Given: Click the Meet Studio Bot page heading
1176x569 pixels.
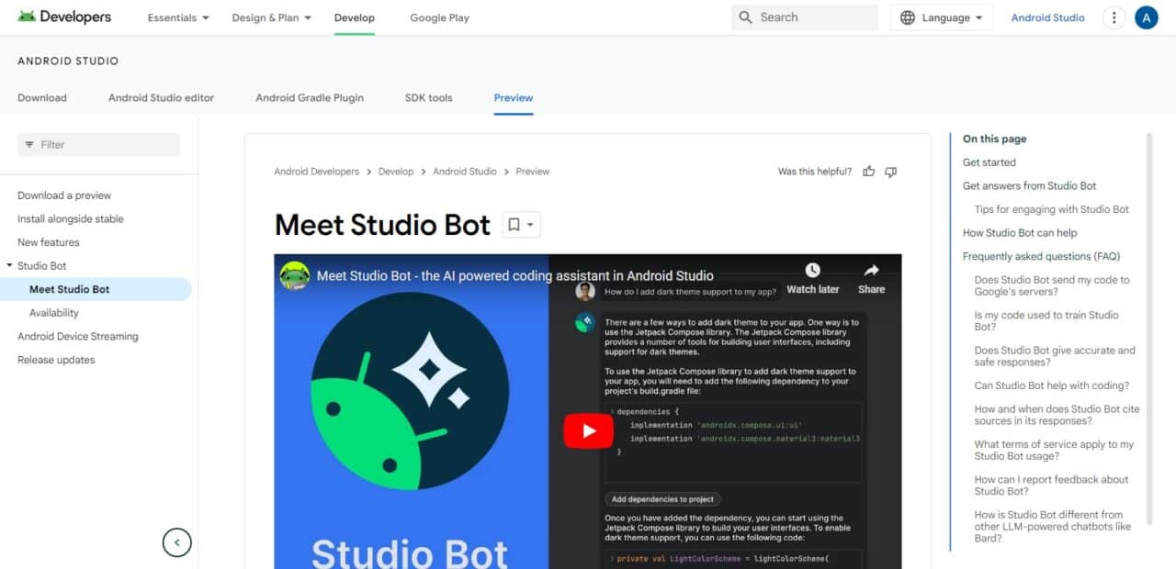Looking at the screenshot, I should [x=383, y=225].
